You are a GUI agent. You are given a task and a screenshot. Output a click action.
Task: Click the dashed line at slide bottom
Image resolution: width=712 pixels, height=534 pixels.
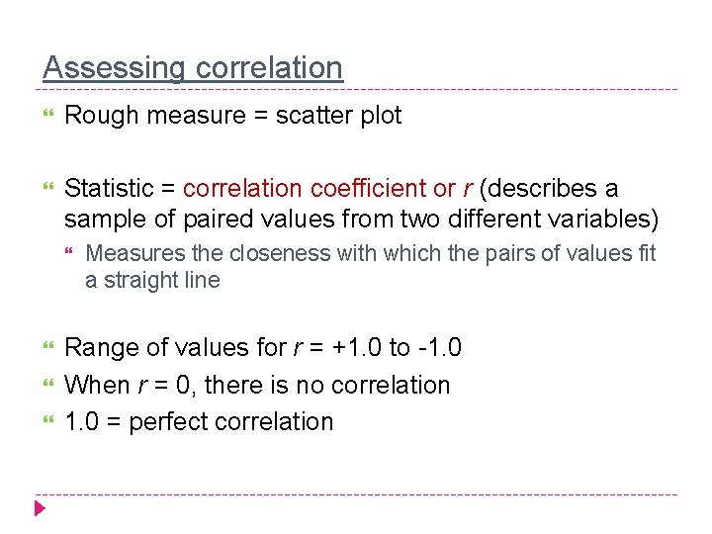[356, 494]
